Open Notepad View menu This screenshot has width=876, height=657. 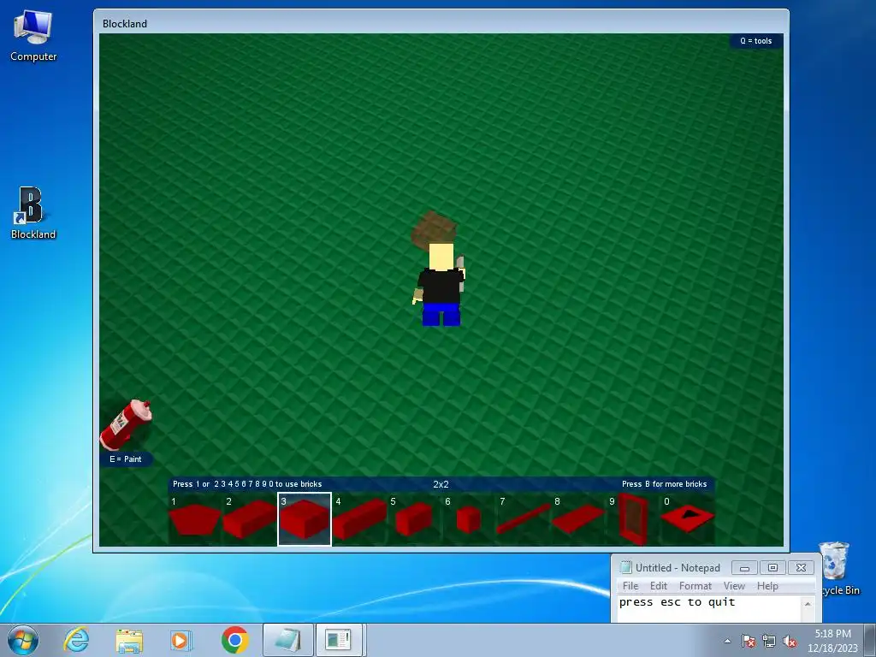734,585
